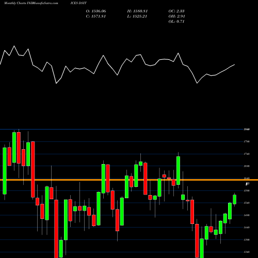Select the open value 'O: 1536.06'

pos(96,11)
